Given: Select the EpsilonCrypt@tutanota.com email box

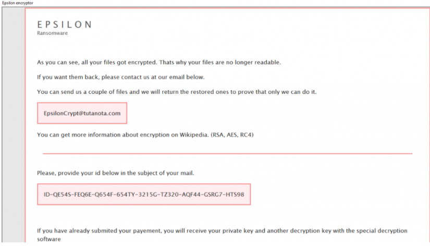Looking at the screenshot, I should [x=82, y=113].
